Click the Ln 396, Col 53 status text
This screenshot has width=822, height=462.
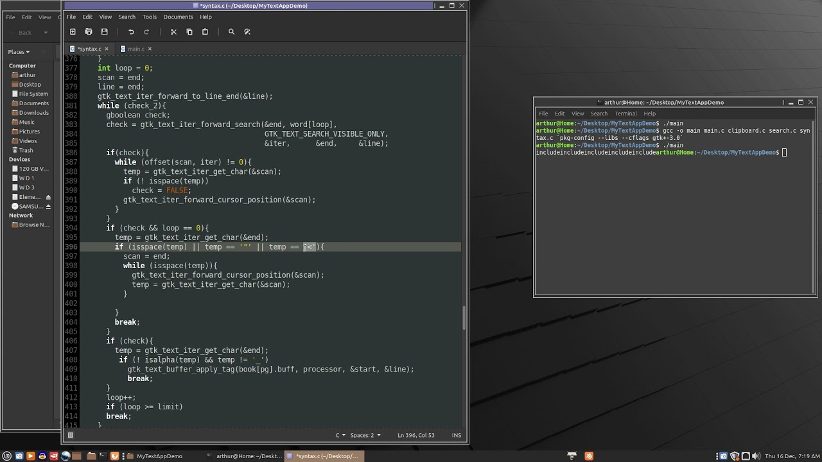click(416, 435)
